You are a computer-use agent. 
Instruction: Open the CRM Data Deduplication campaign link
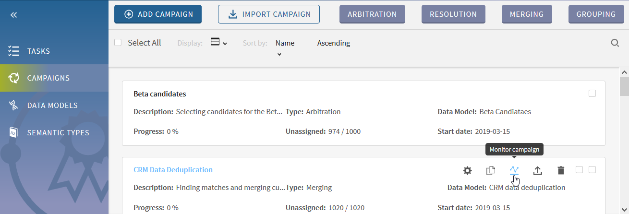pyautogui.click(x=173, y=170)
